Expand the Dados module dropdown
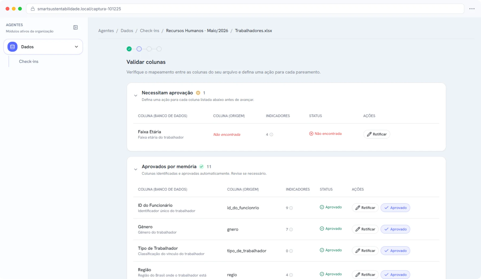The image size is (481, 279). click(76, 47)
